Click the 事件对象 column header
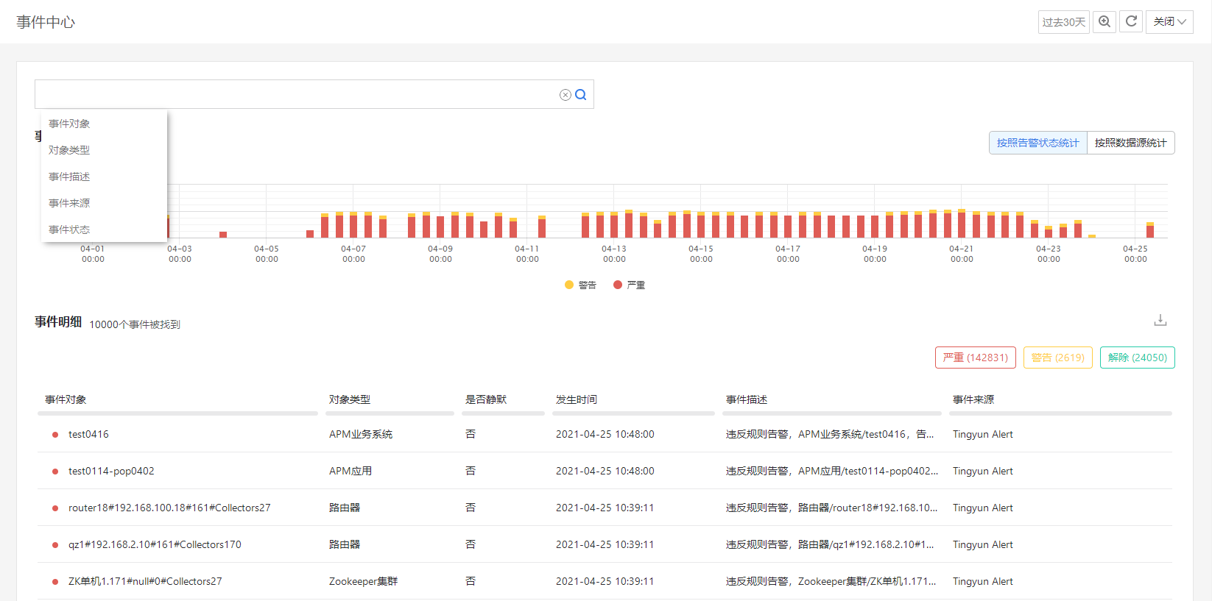The width and height of the screenshot is (1212, 601). (x=66, y=399)
